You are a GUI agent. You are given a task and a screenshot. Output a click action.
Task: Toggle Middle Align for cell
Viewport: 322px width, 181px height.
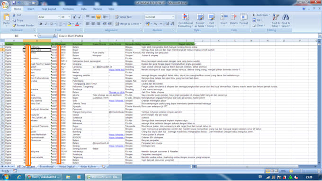[x=93, y=17]
